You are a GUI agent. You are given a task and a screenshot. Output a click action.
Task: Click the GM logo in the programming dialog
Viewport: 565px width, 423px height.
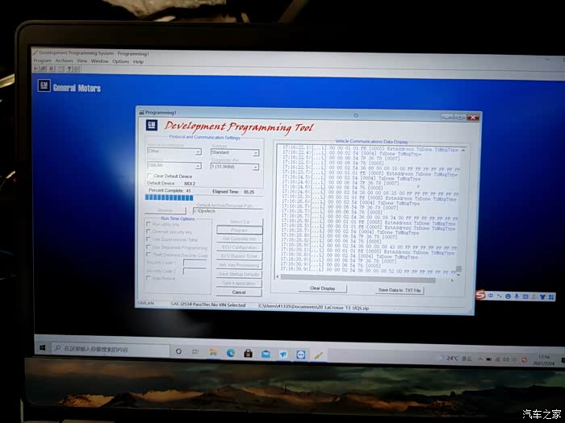point(151,126)
